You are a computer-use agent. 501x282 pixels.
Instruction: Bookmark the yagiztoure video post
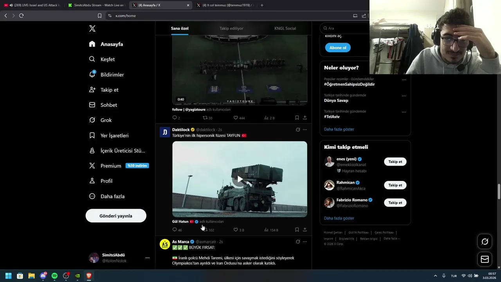click(x=297, y=117)
